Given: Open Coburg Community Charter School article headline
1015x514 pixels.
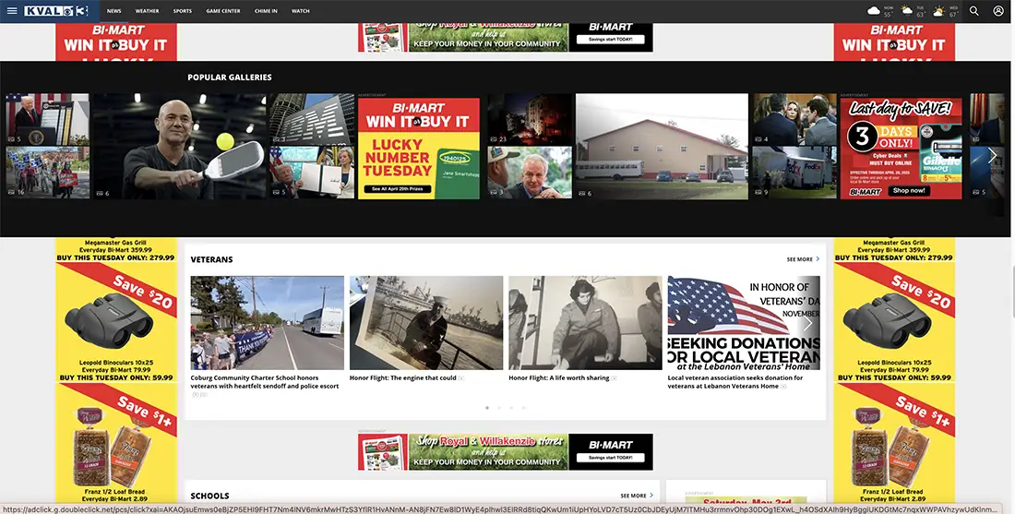Looking at the screenshot, I should click(x=264, y=382).
